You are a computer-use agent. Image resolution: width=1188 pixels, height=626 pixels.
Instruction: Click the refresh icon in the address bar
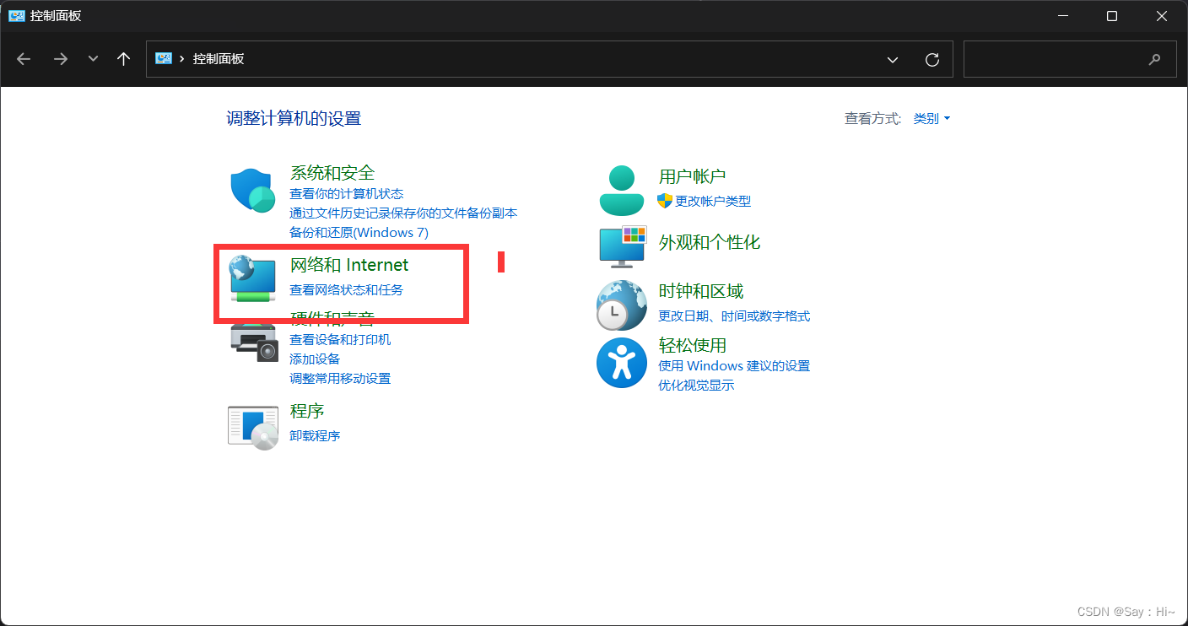coord(931,59)
